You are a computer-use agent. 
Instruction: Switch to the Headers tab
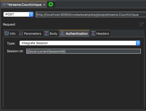tap(100, 34)
